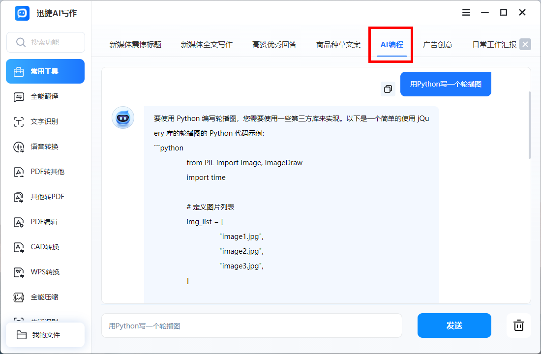Click the 常用工具 toolbox icon
Image resolution: width=541 pixels, height=354 pixels.
tap(19, 71)
